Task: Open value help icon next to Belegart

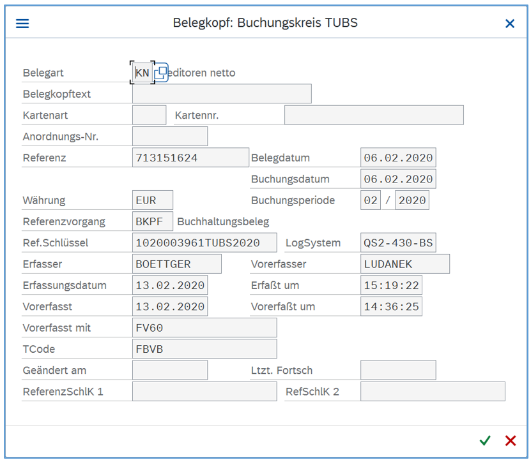Action: [160, 73]
